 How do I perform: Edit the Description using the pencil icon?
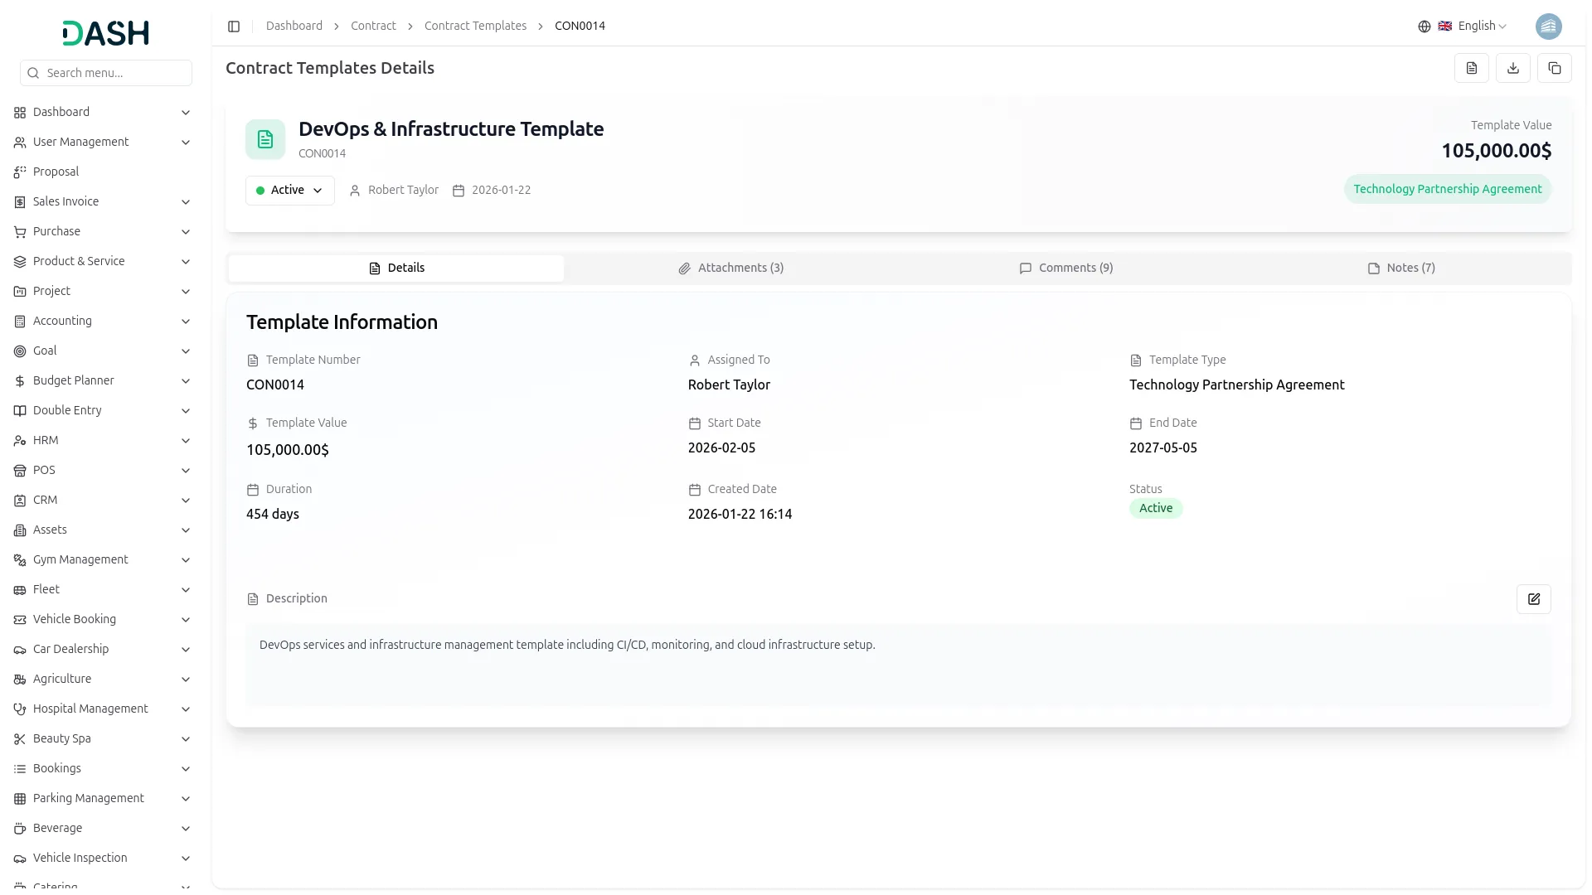point(1534,598)
